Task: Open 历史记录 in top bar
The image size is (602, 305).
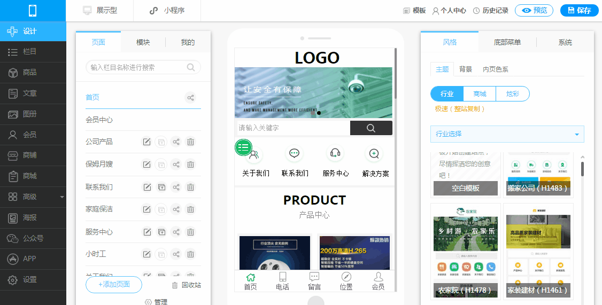Action: click(x=490, y=11)
